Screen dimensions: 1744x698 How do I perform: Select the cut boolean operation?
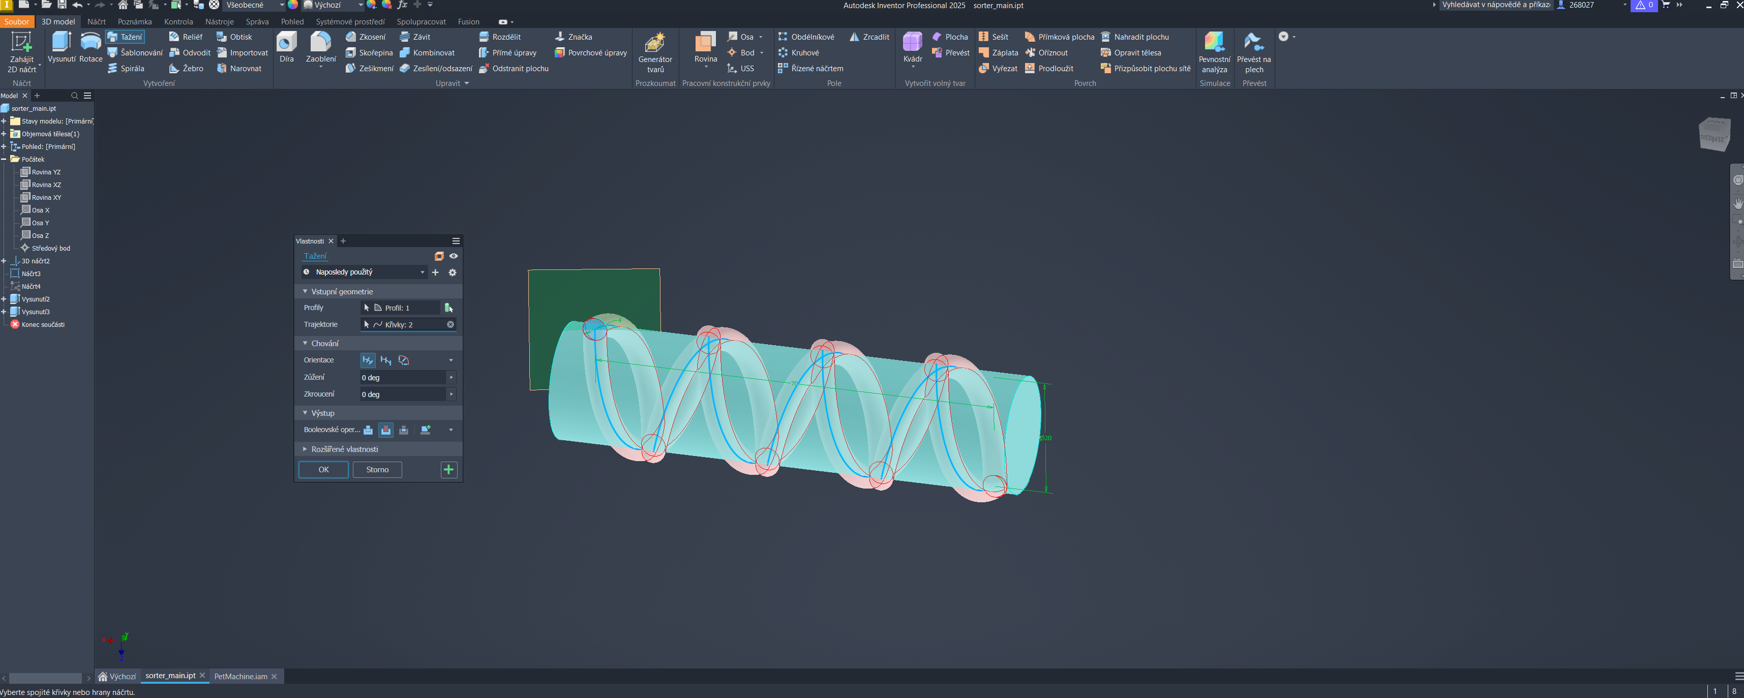point(385,430)
